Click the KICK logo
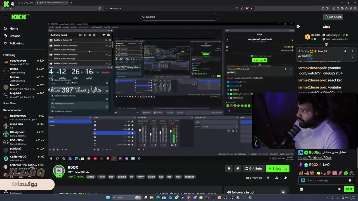 [20, 17]
